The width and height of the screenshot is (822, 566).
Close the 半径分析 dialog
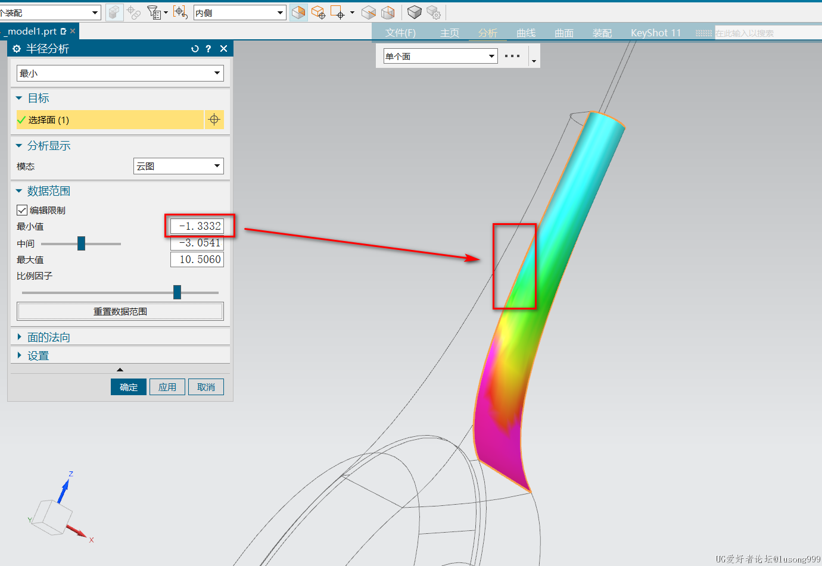pyautogui.click(x=223, y=49)
